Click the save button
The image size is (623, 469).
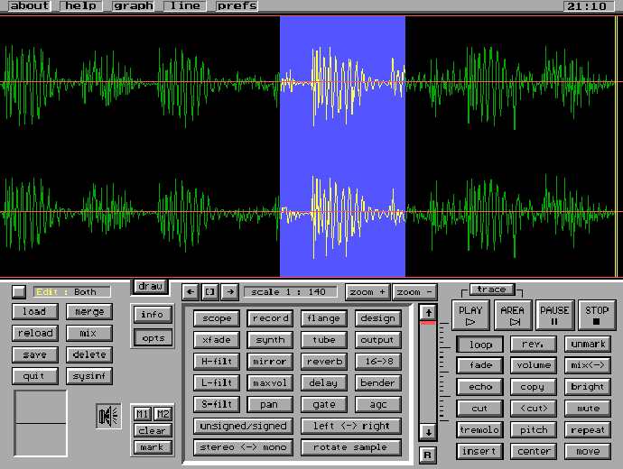pos(35,354)
